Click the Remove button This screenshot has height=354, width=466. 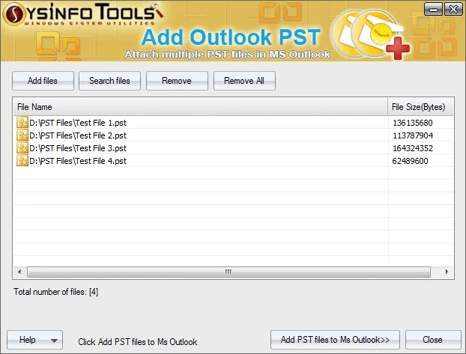(177, 81)
